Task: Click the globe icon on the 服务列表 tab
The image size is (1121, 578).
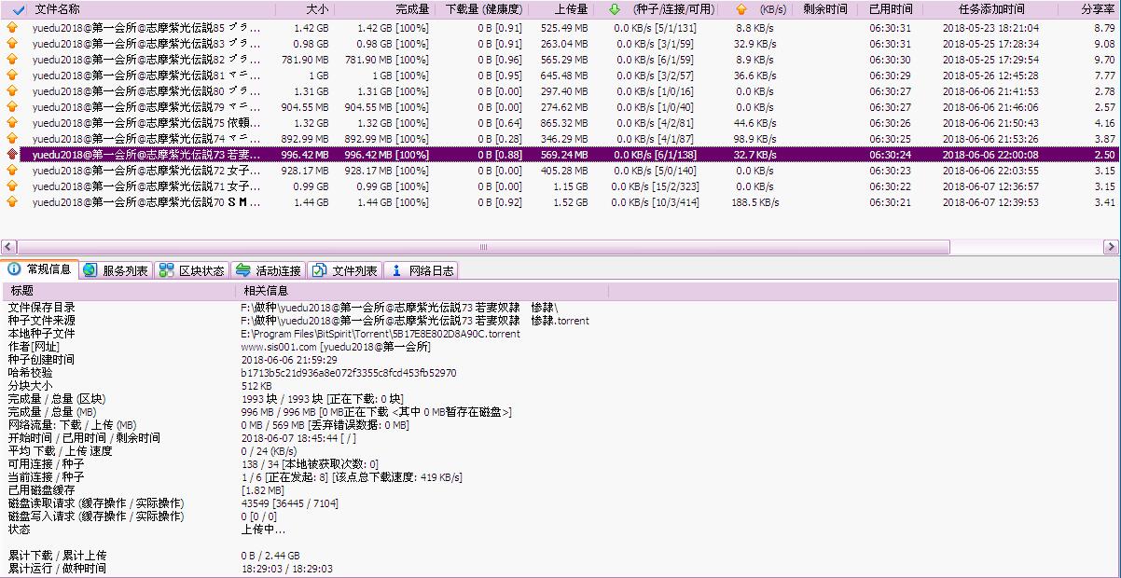Action: click(90, 270)
